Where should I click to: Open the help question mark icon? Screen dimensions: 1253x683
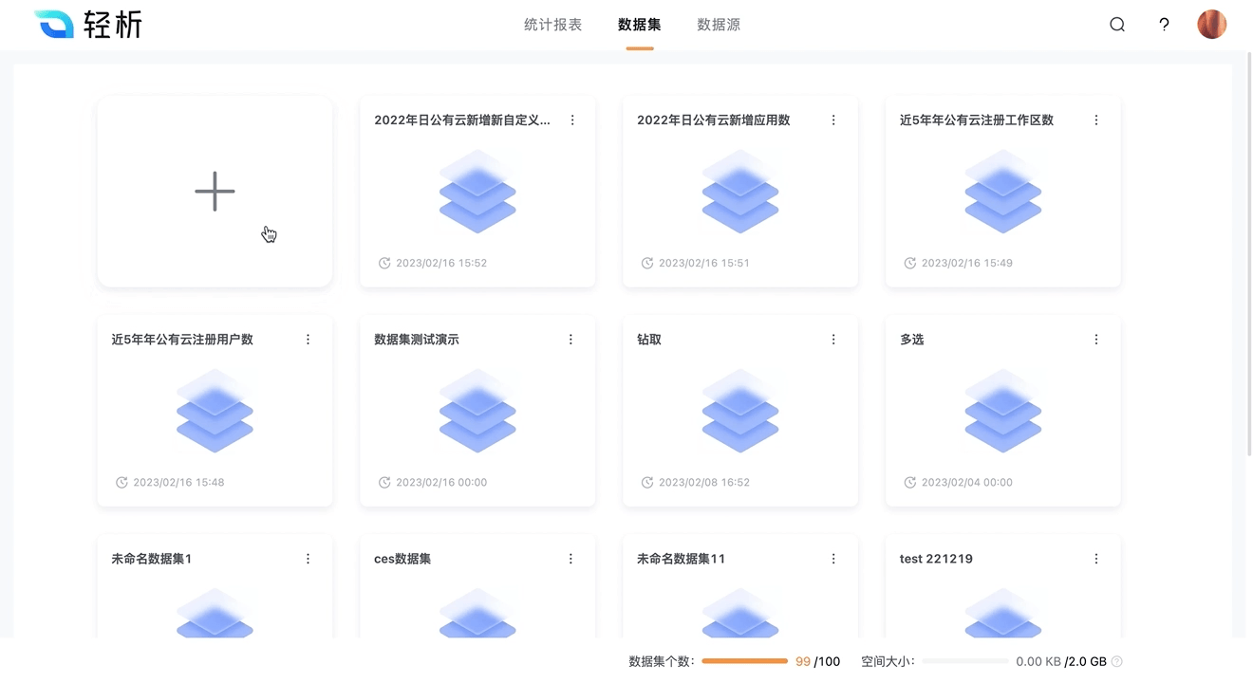[1164, 25]
